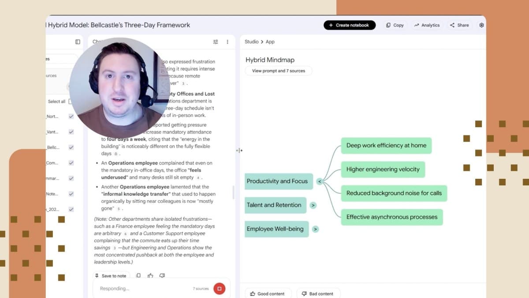The image size is (529, 298).
Task: Rate the mindmap as Bad content
Action: [x=318, y=294]
